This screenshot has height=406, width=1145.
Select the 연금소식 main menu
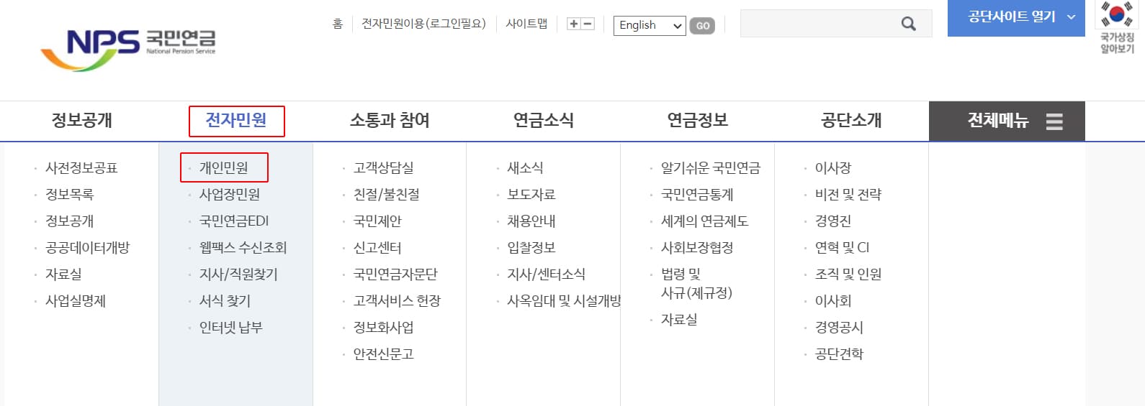[x=544, y=120]
